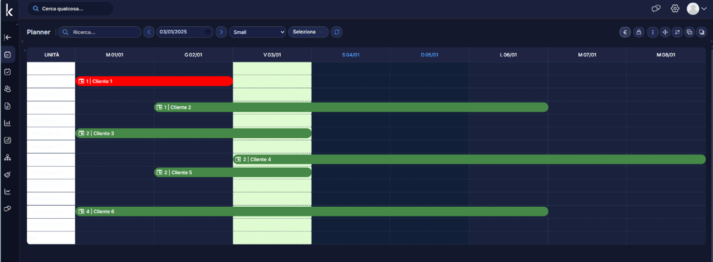Expand the user avatar menu

tap(697, 8)
